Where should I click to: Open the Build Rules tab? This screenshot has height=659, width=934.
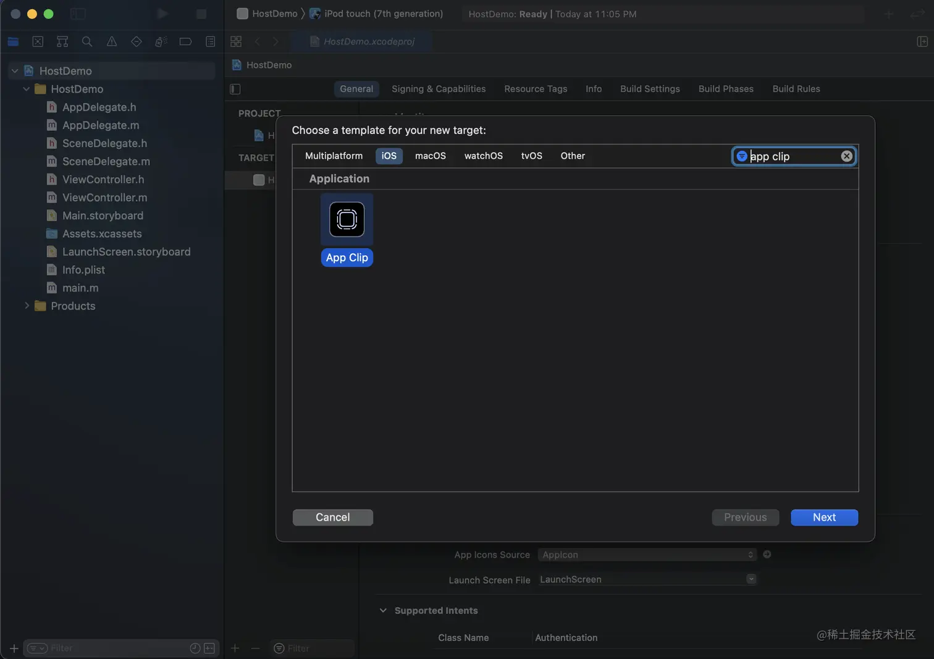[796, 89]
